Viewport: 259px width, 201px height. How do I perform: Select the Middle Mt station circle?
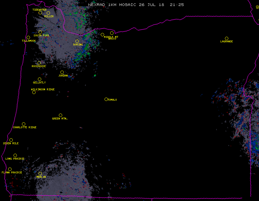coord(102,34)
